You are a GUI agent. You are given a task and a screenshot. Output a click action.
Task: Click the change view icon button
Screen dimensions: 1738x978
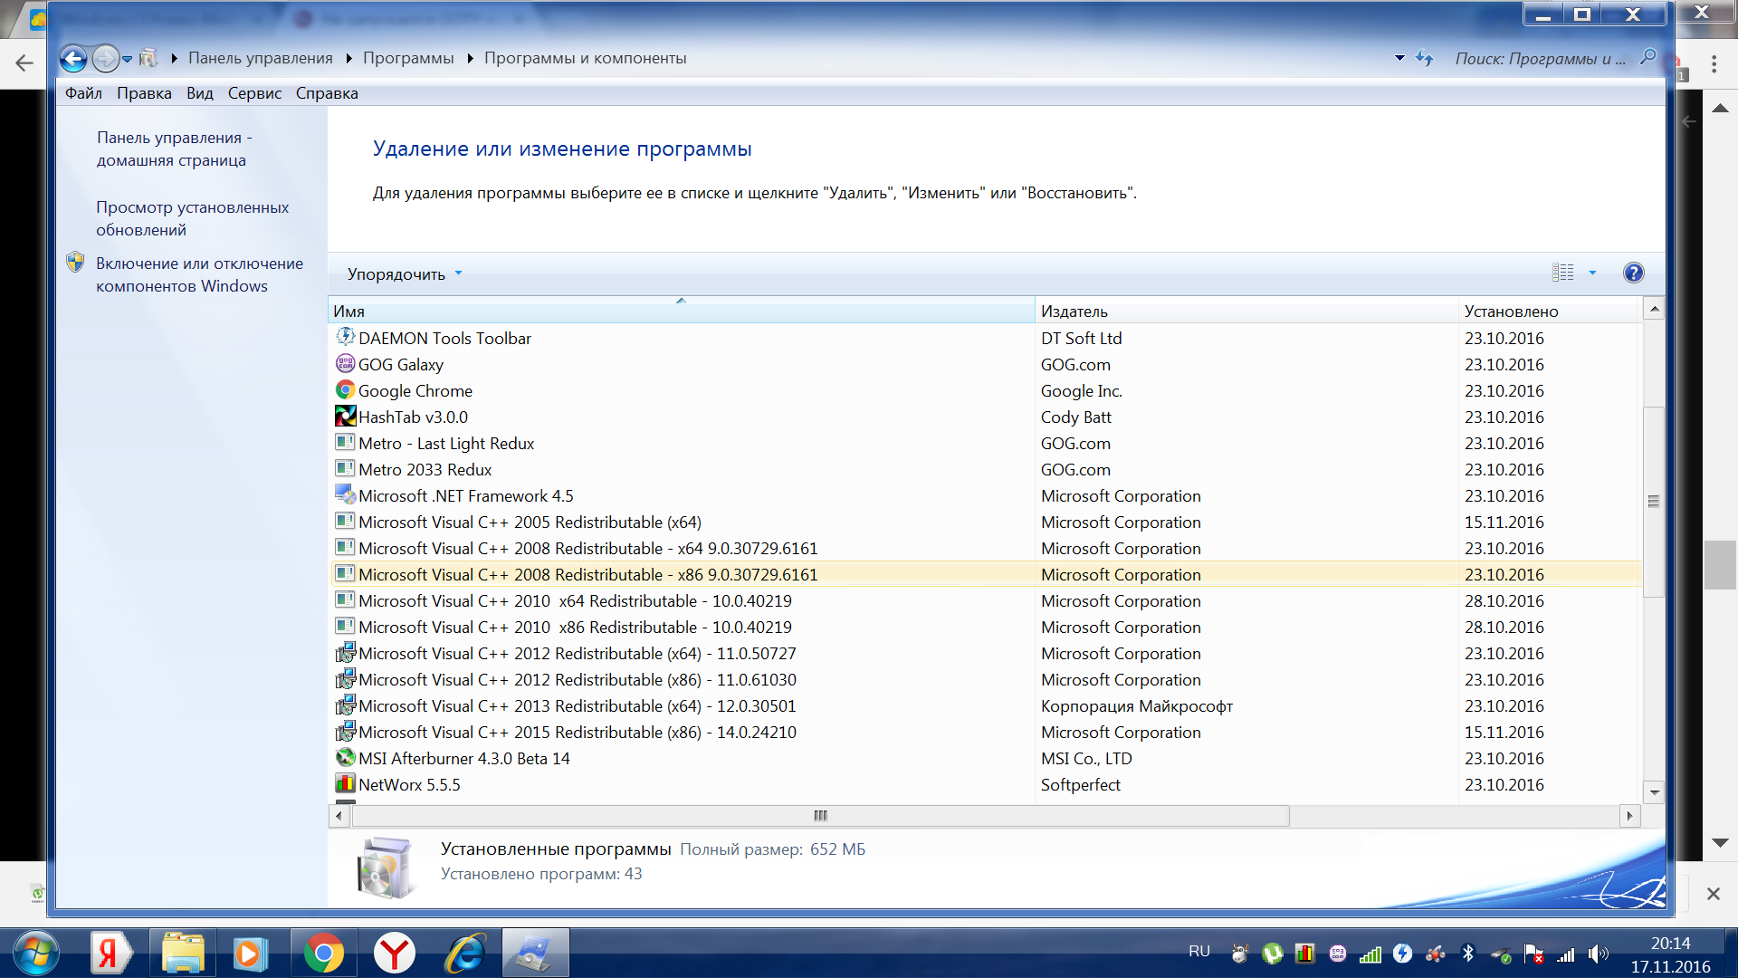pyautogui.click(x=1563, y=273)
